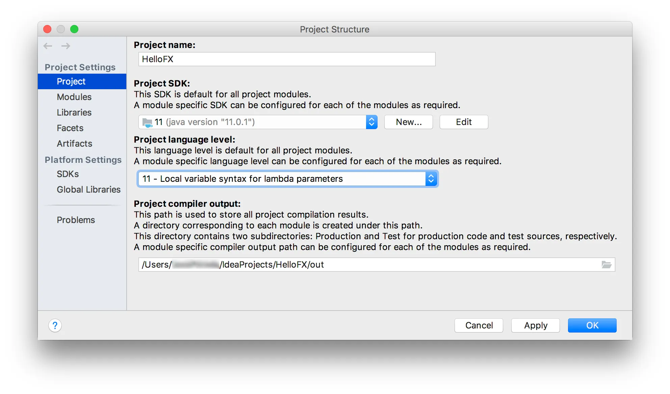Click the compiler output path field
The height and width of the screenshot is (394, 670).
[377, 265]
